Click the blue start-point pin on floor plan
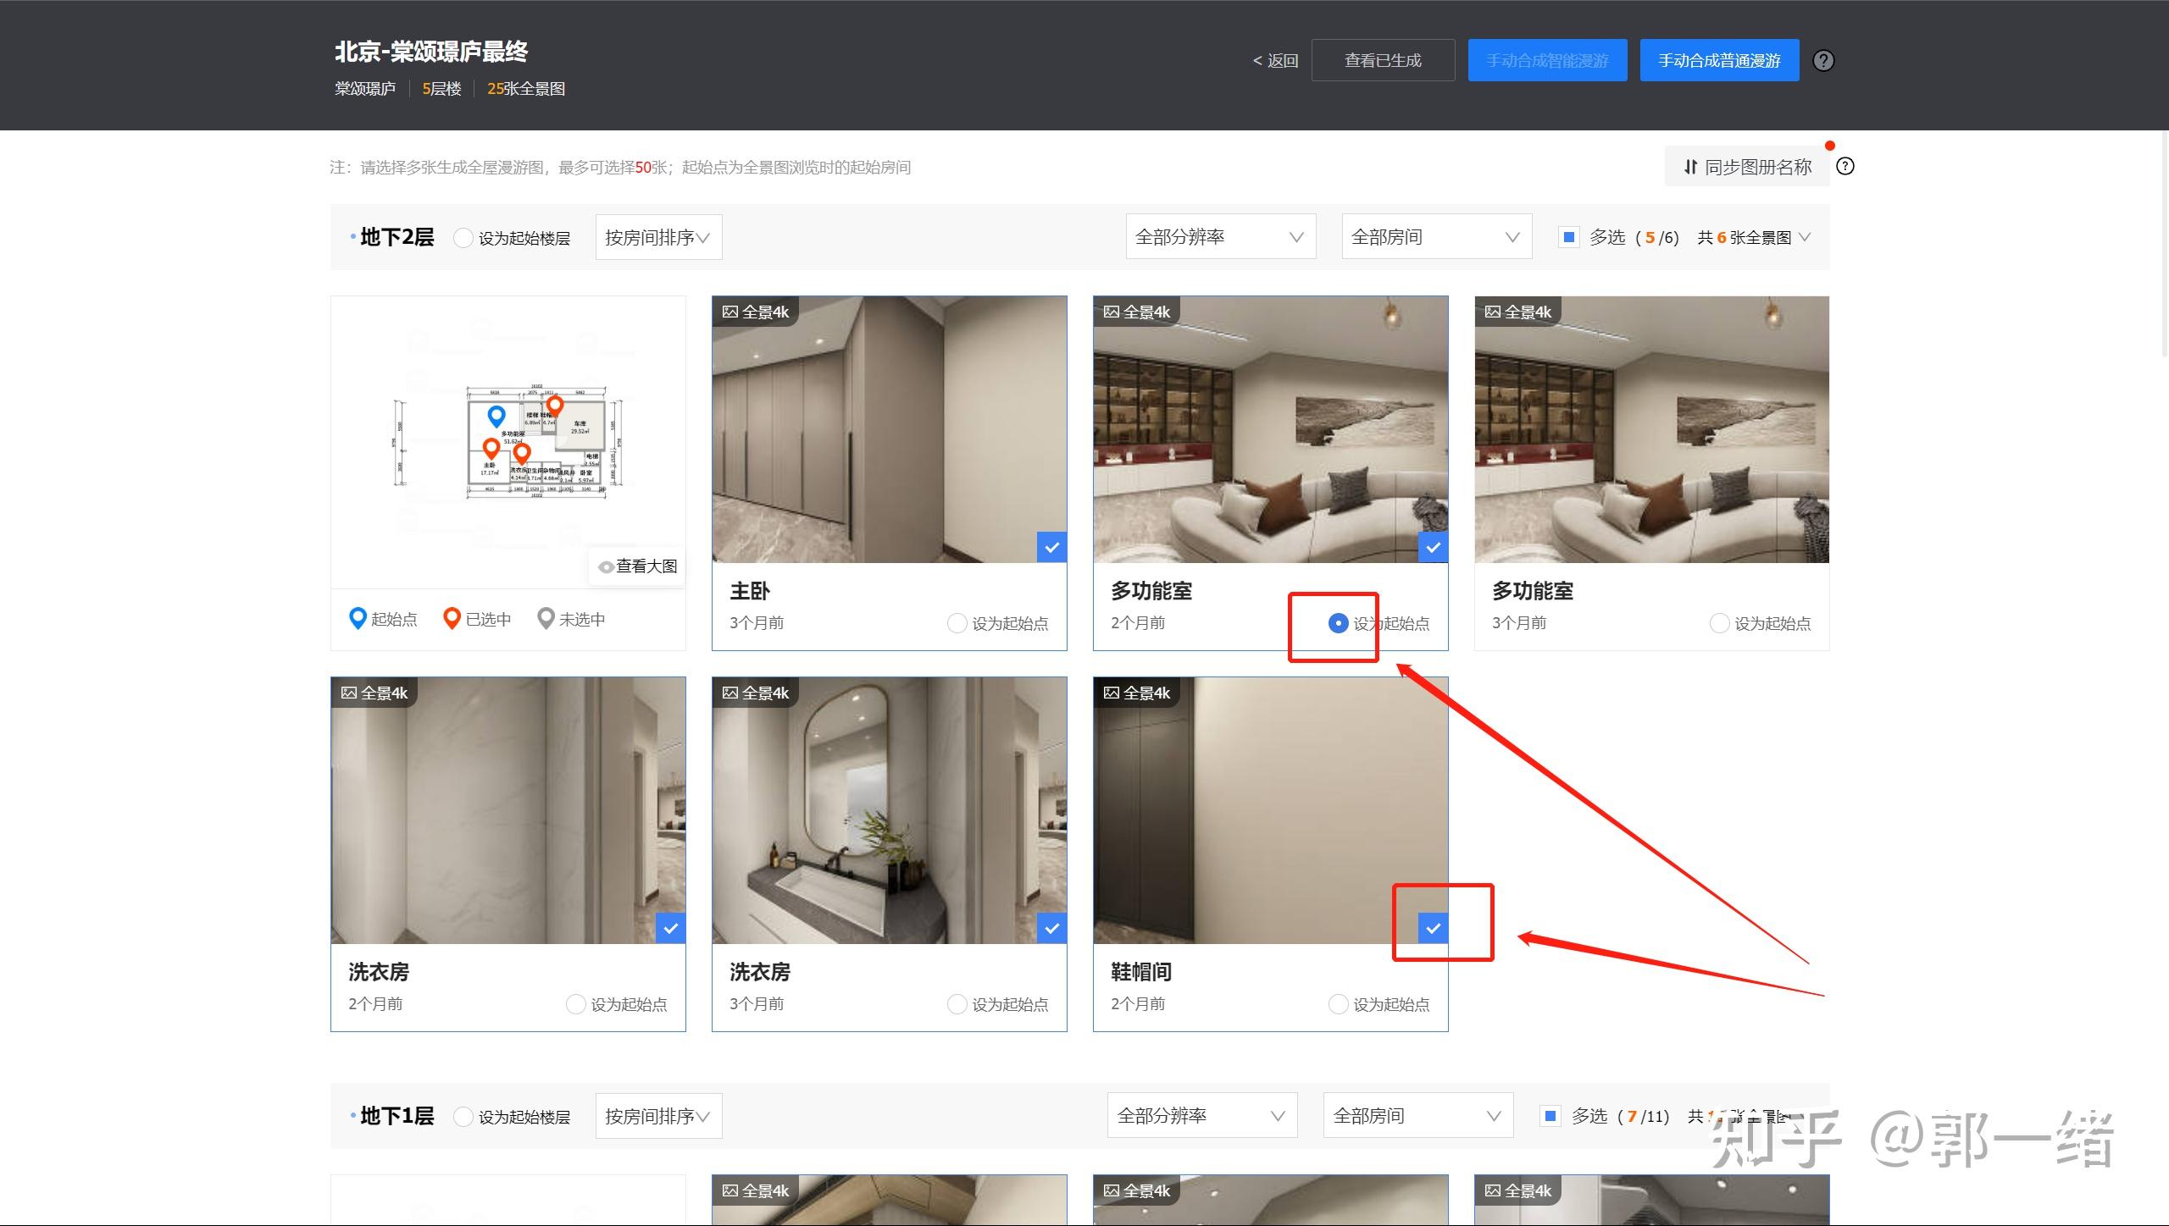2169x1226 pixels. point(496,416)
